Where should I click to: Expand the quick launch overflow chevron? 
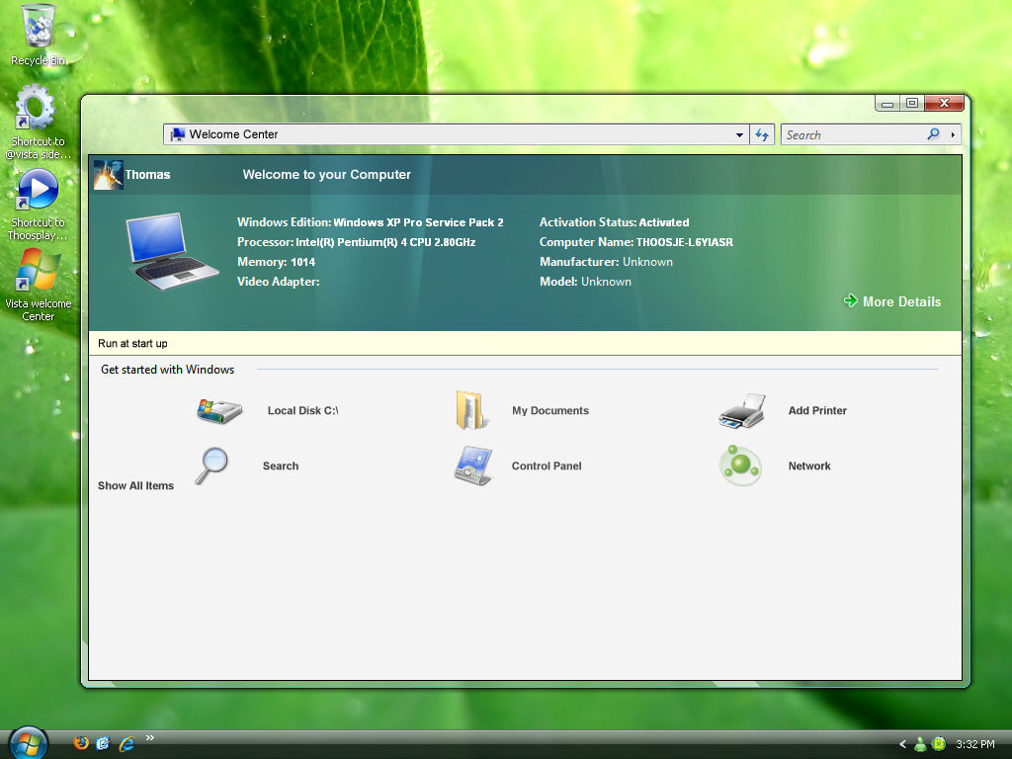tap(150, 737)
